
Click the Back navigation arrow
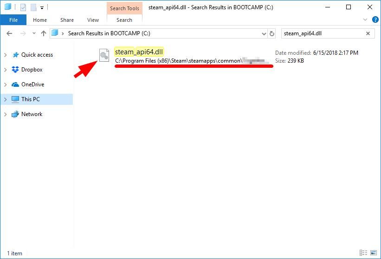tap(10, 33)
